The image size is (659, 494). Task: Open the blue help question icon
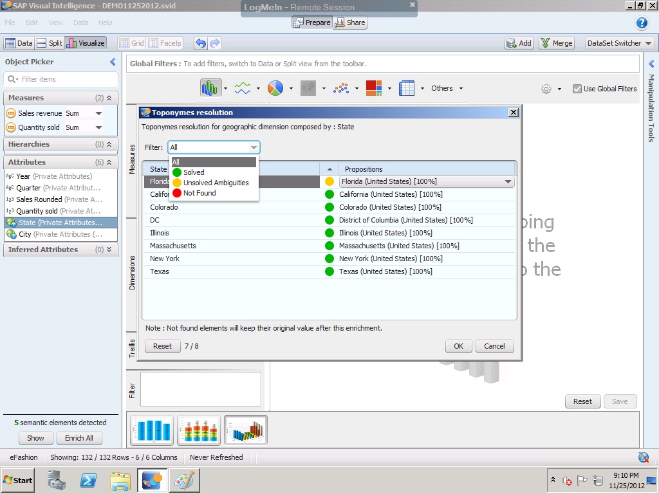[642, 23]
